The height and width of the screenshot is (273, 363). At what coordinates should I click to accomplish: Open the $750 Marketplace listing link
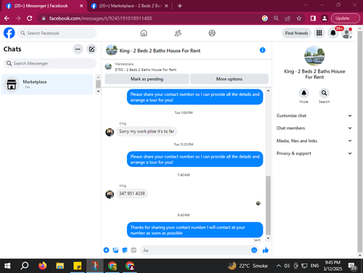pyautogui.click(x=146, y=70)
